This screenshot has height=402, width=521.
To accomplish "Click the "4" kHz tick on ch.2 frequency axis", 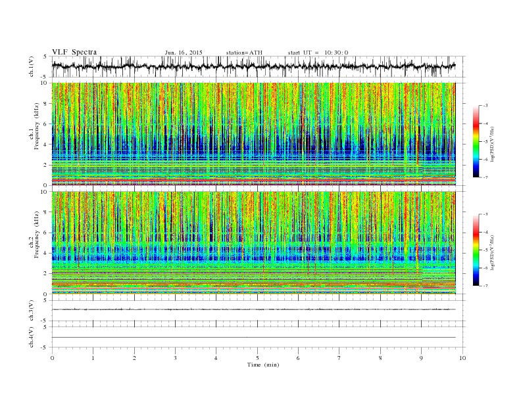I will (46, 253).
